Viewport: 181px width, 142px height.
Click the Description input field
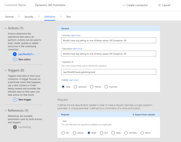tap(109, 54)
